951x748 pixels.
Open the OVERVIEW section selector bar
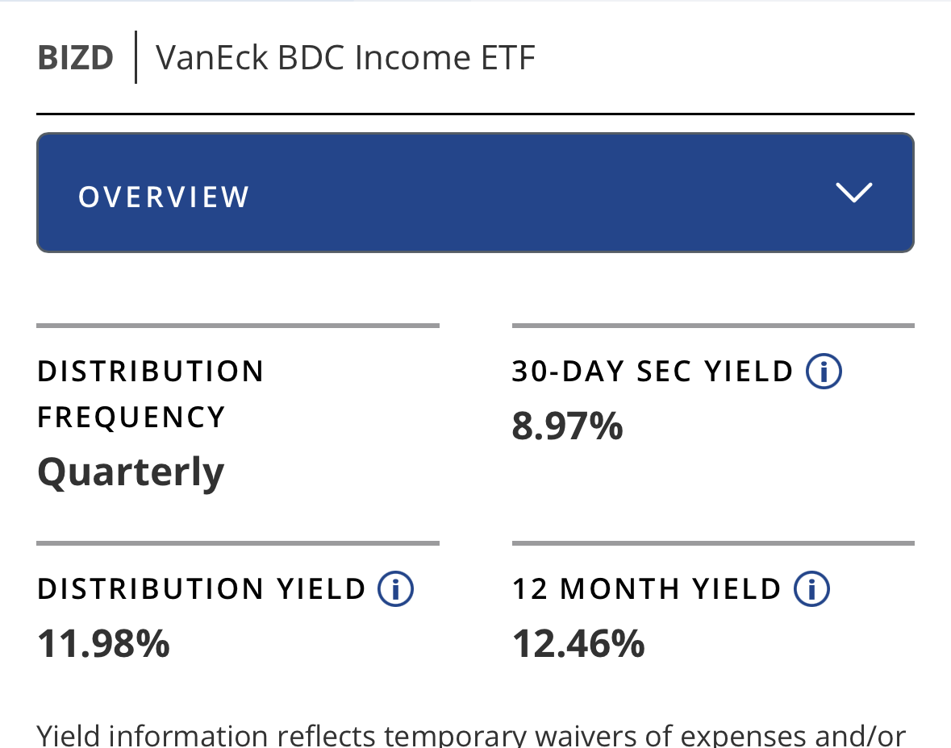pos(475,193)
